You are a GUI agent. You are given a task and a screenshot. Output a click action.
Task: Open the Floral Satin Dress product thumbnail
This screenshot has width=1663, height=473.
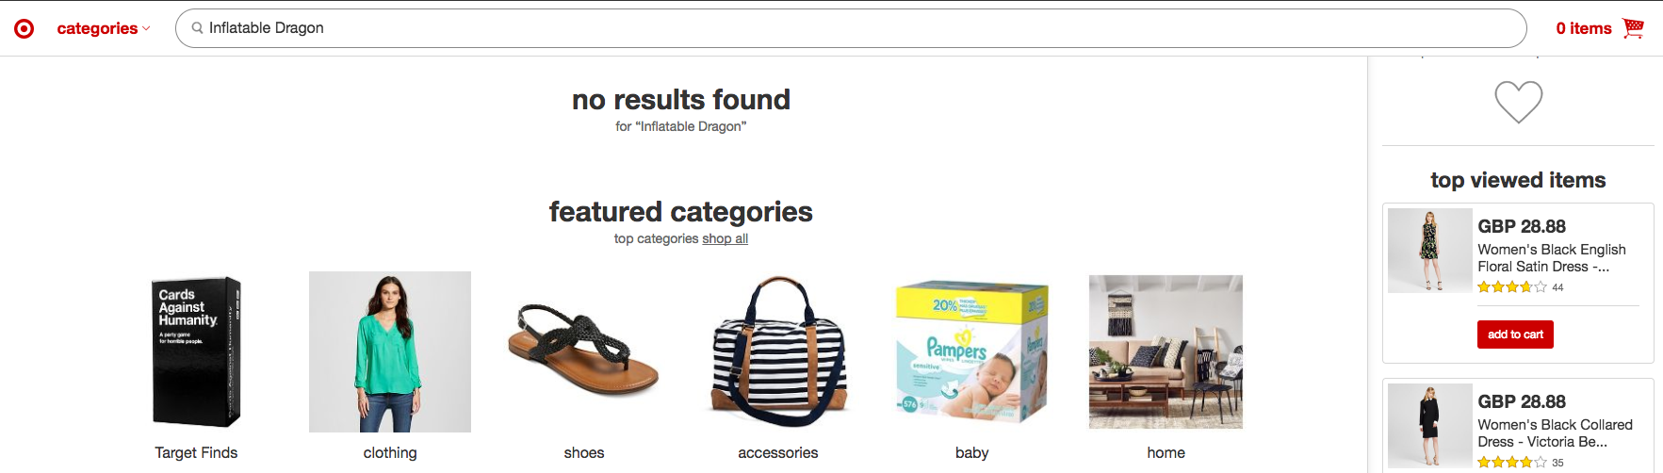pyautogui.click(x=1429, y=251)
